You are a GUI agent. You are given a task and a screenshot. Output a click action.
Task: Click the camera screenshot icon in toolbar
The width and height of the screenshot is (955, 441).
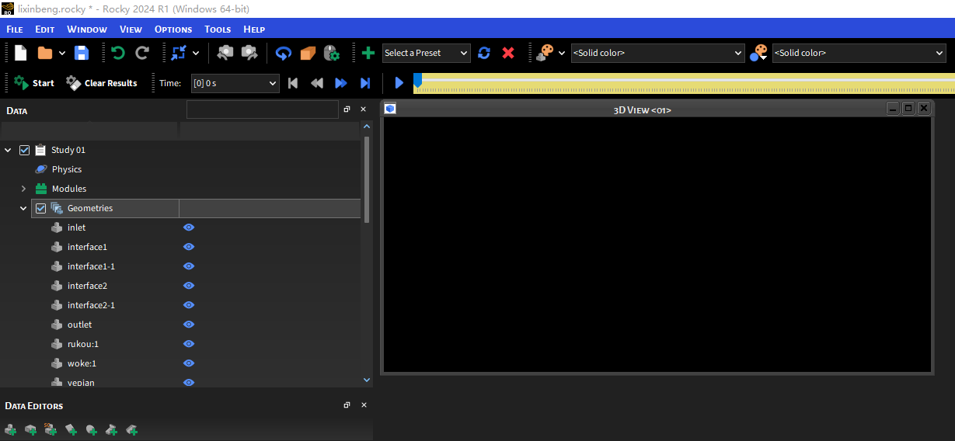[x=225, y=53]
